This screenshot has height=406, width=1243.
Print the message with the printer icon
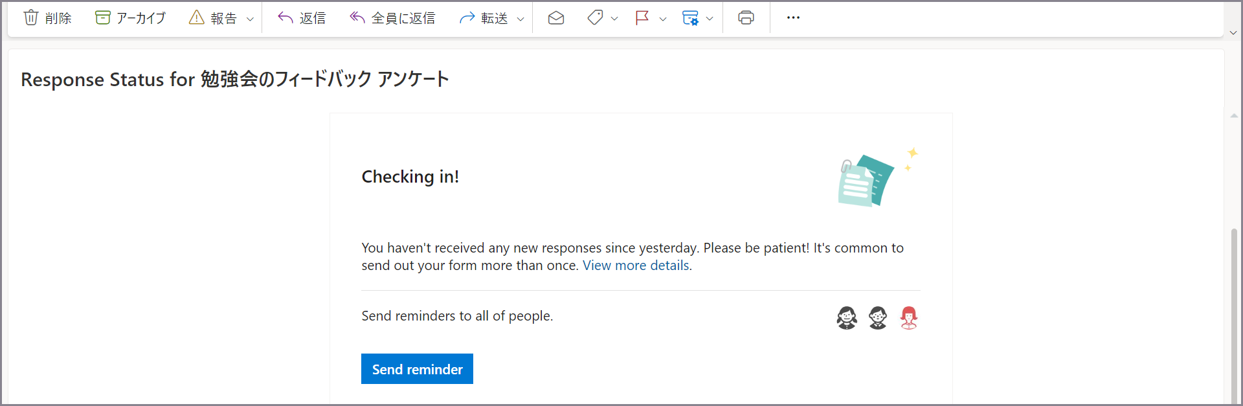[x=746, y=18]
